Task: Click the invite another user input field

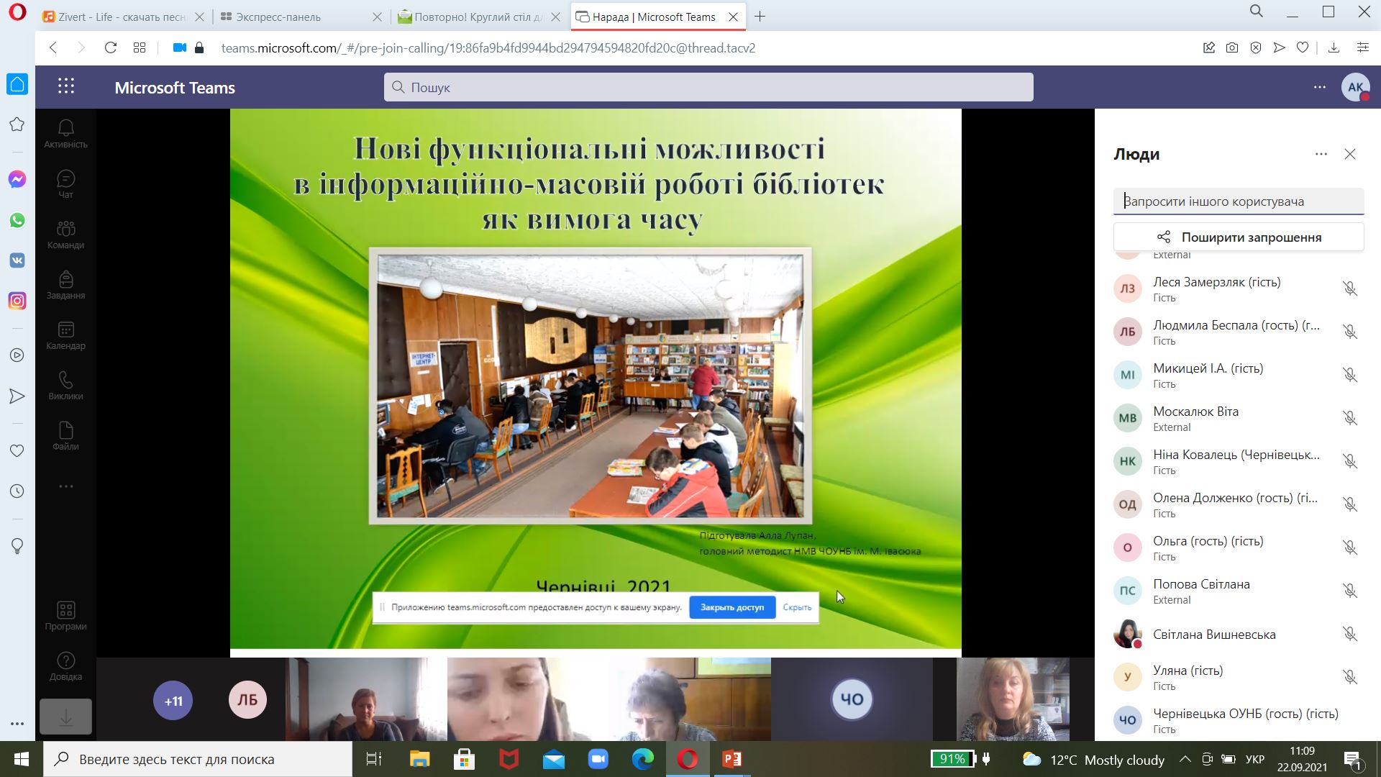Action: (x=1238, y=201)
